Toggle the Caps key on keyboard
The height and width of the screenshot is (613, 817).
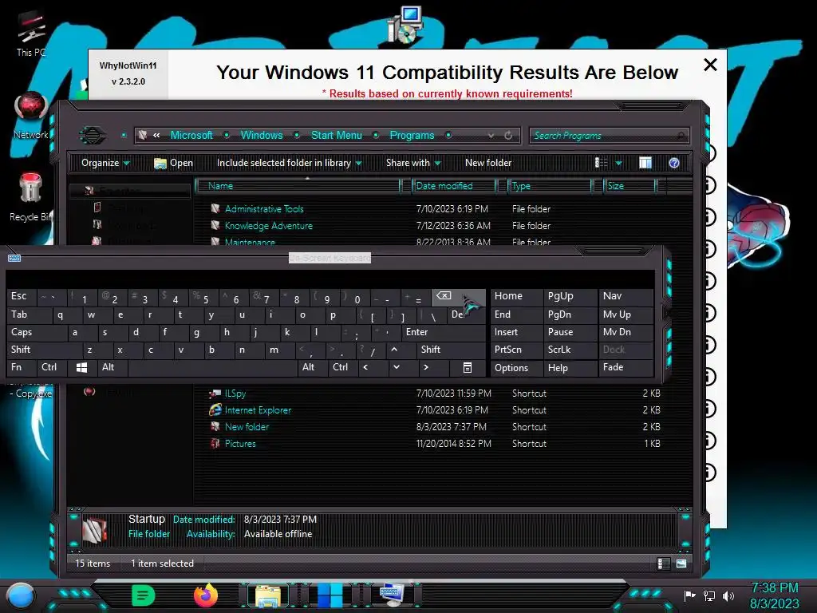point(37,332)
